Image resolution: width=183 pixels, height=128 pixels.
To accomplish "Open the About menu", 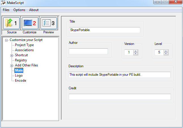I will 34,10.
